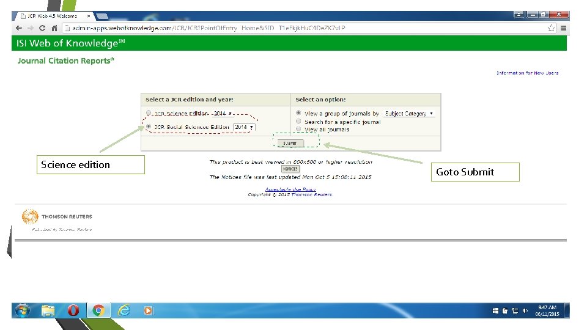The image size is (587, 330).
Task: Click the ISI Web of Knowledge header title
Action: (x=70, y=43)
